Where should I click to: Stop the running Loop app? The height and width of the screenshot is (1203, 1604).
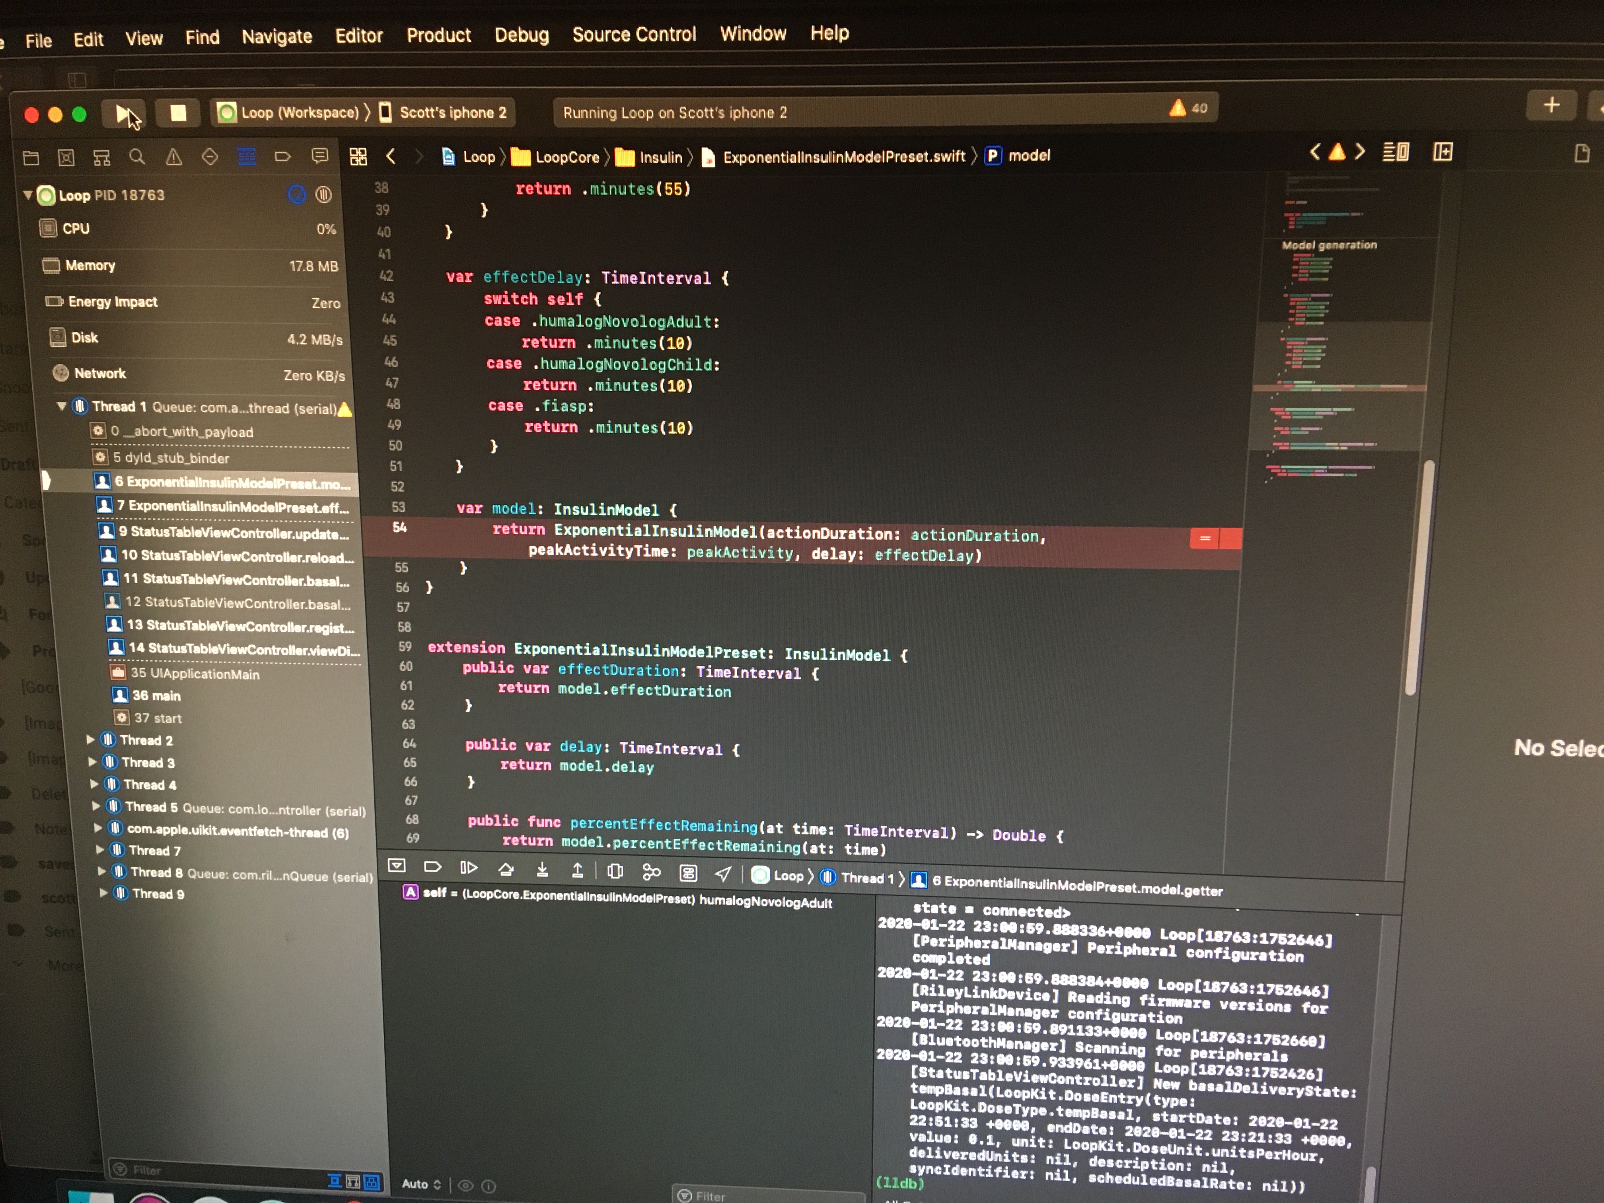tap(178, 113)
